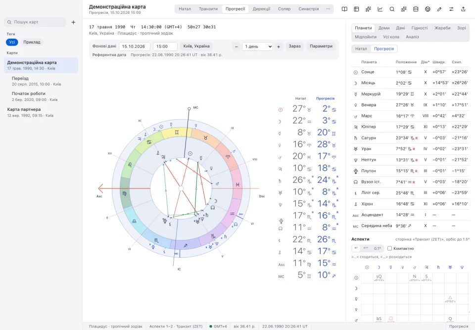475x330 pixels.
Task: Click the Зараз button
Action: pos(294,47)
